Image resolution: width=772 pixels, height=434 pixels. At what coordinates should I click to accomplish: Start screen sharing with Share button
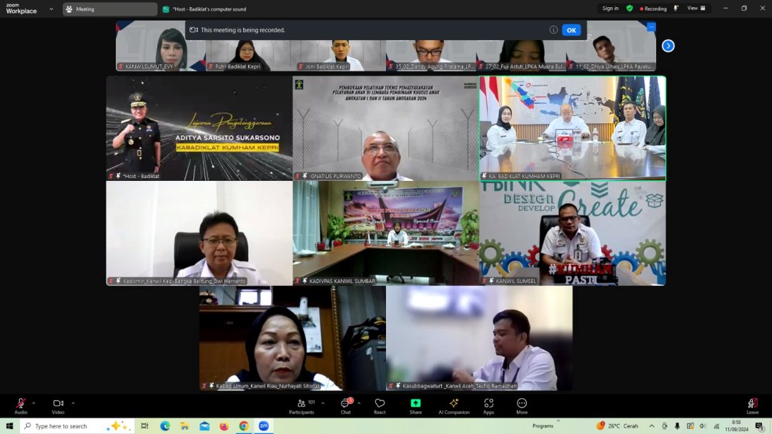[x=415, y=405]
